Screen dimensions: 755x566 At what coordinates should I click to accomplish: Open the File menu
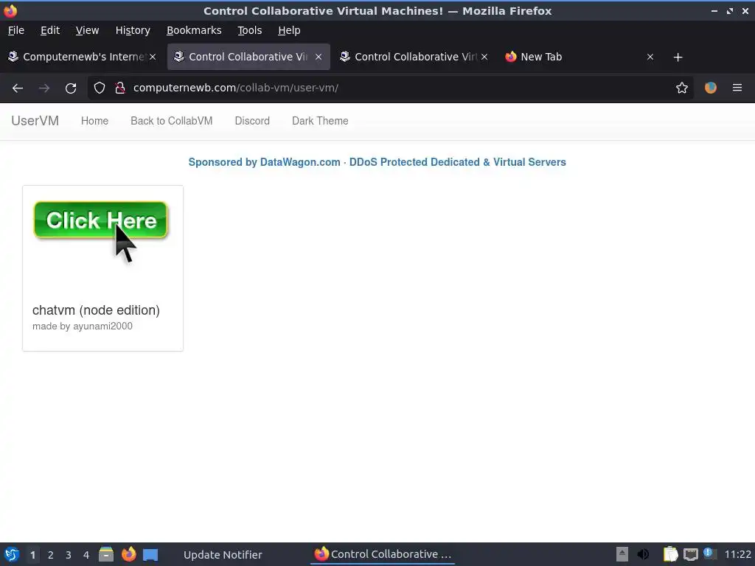click(16, 30)
